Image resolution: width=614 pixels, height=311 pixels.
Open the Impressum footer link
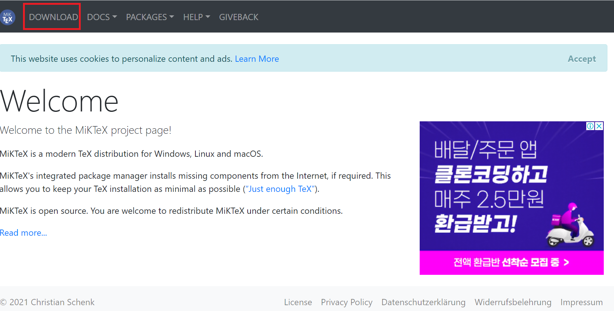point(581,302)
